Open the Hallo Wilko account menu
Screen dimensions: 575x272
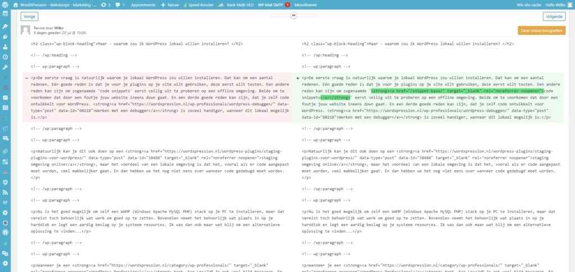(559, 4)
